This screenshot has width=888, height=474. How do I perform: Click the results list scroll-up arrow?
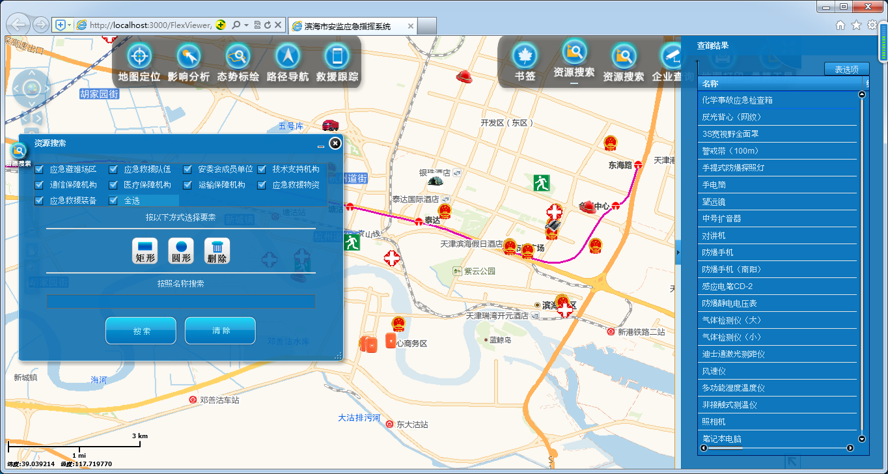(x=862, y=94)
